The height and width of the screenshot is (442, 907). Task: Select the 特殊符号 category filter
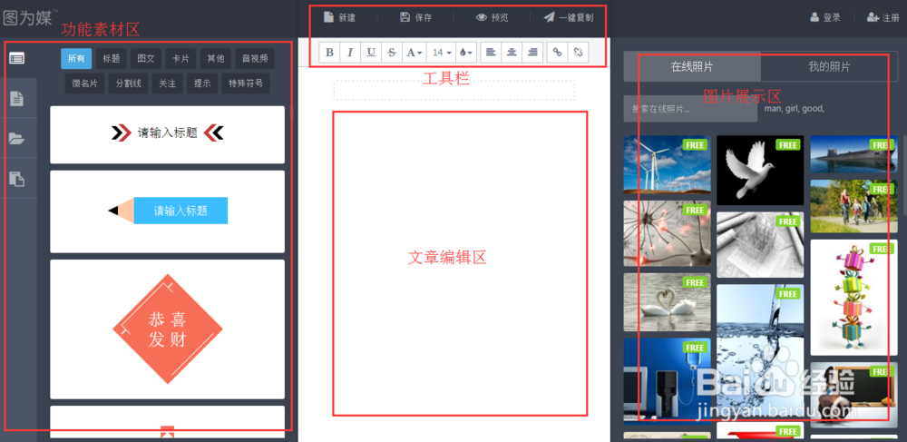click(x=246, y=83)
